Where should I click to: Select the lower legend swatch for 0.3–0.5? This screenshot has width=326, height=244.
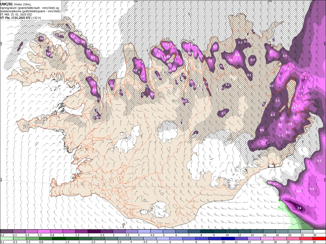tap(20, 238)
